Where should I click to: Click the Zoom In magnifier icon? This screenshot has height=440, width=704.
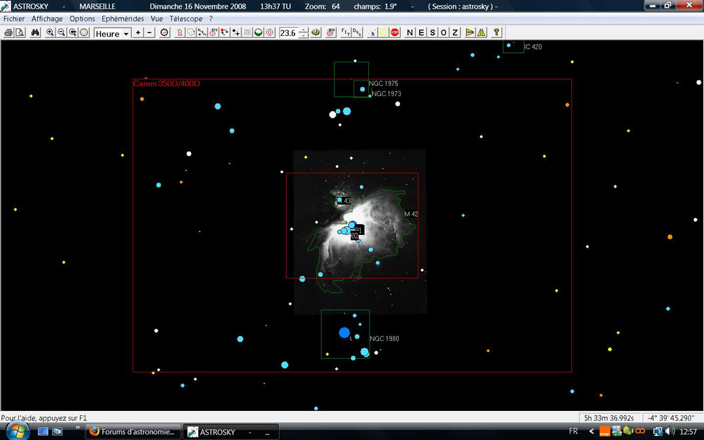(50, 32)
